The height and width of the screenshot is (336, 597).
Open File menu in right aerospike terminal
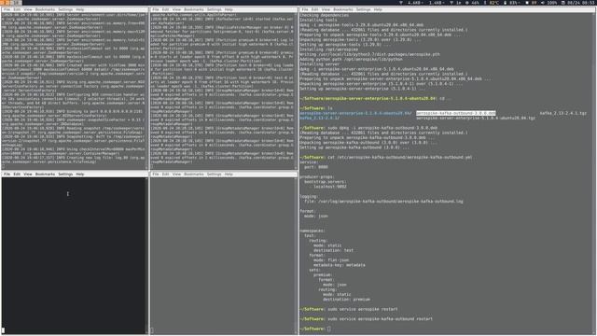(305, 9)
